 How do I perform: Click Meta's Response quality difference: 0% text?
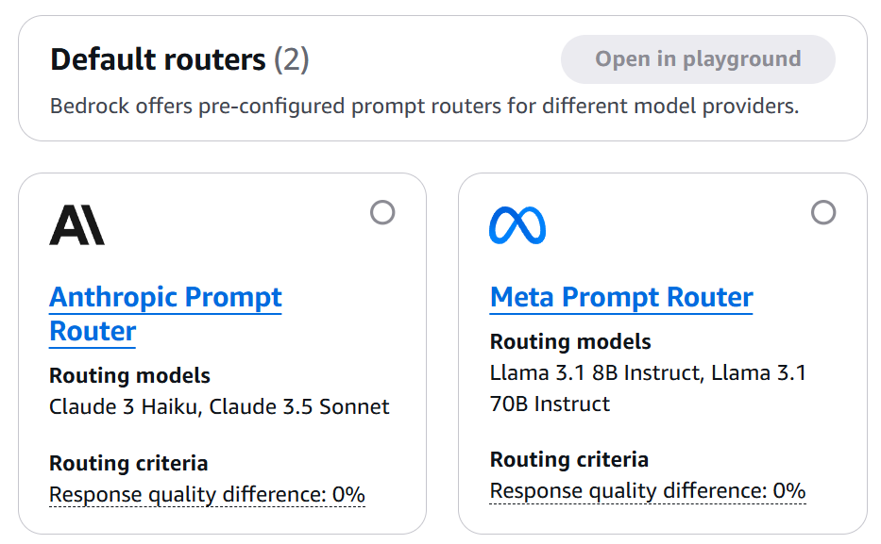click(x=648, y=490)
